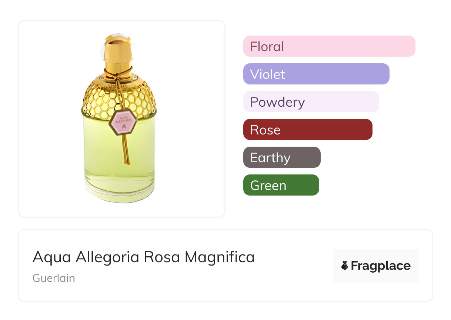
Task: Click the word Floral in the top bar
Action: pyautogui.click(x=267, y=47)
